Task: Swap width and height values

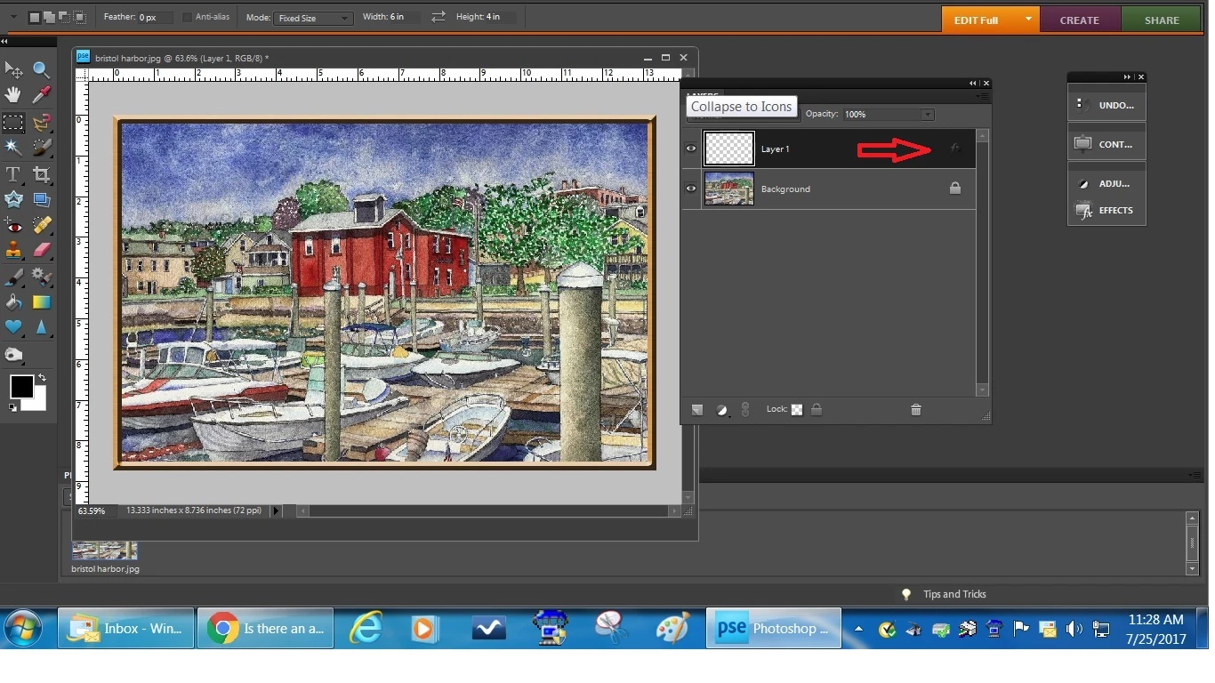Action: pos(438,17)
